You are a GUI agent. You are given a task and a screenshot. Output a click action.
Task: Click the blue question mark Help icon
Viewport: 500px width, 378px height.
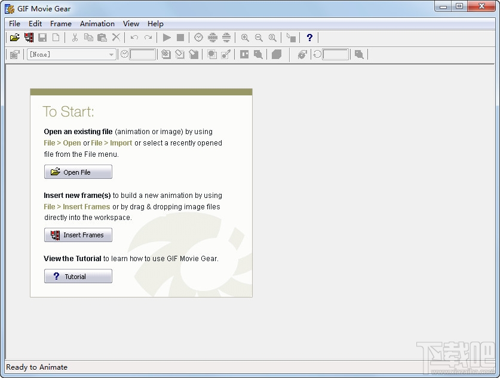[309, 38]
